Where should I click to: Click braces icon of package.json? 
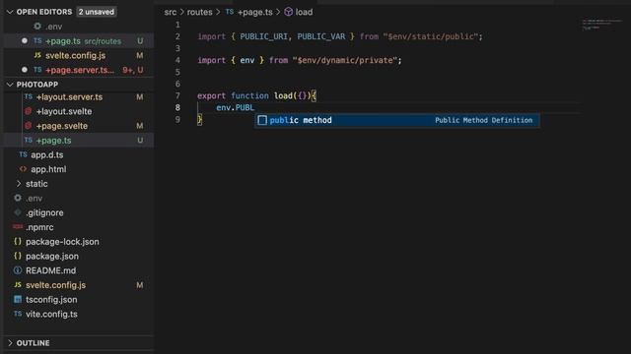[x=18, y=256]
